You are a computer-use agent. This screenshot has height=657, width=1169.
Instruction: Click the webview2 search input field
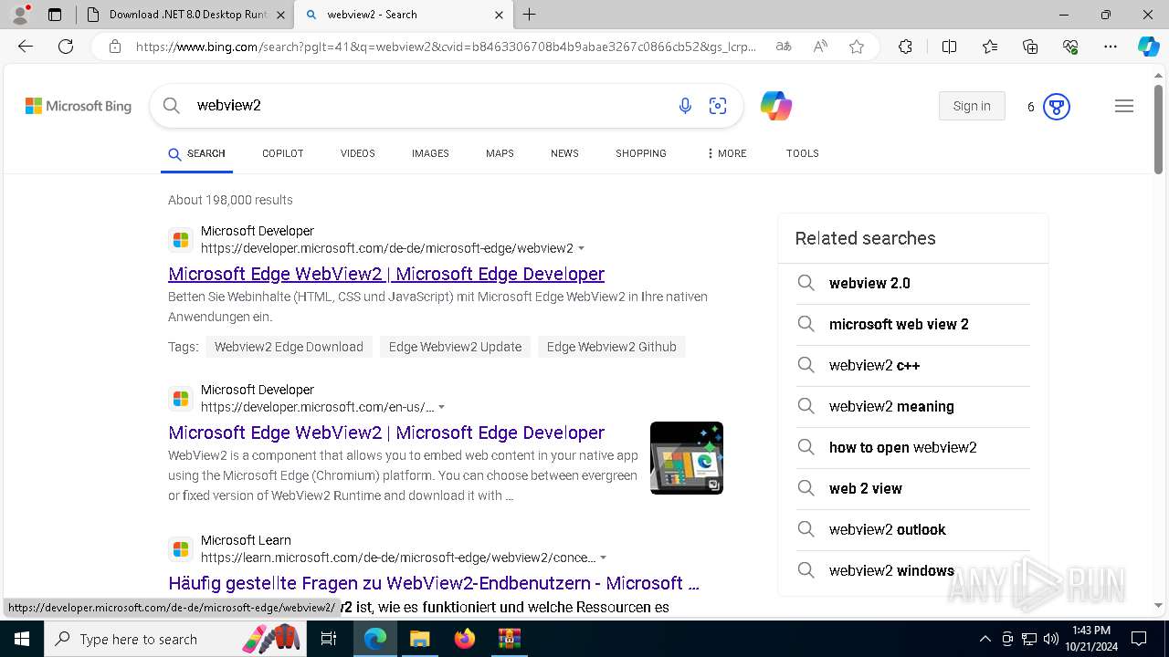(429, 106)
